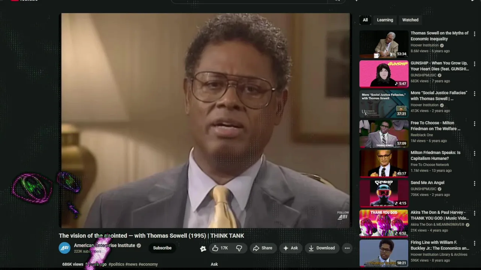Open the Reelblack One channel name
This screenshot has width=481, height=270.
pos(422,135)
